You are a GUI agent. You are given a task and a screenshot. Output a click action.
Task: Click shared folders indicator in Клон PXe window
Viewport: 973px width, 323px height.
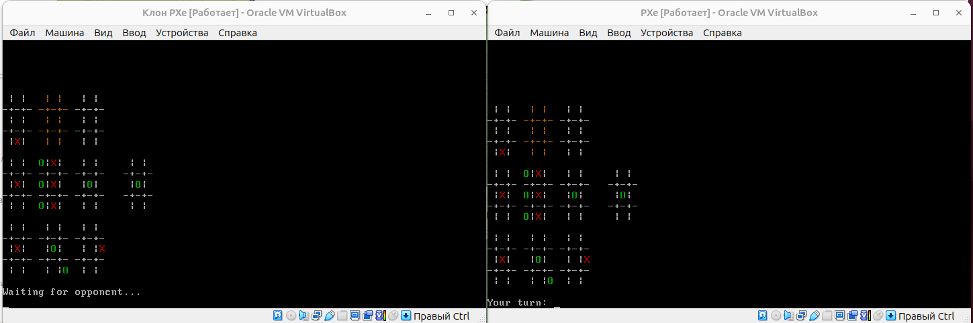pyautogui.click(x=342, y=316)
